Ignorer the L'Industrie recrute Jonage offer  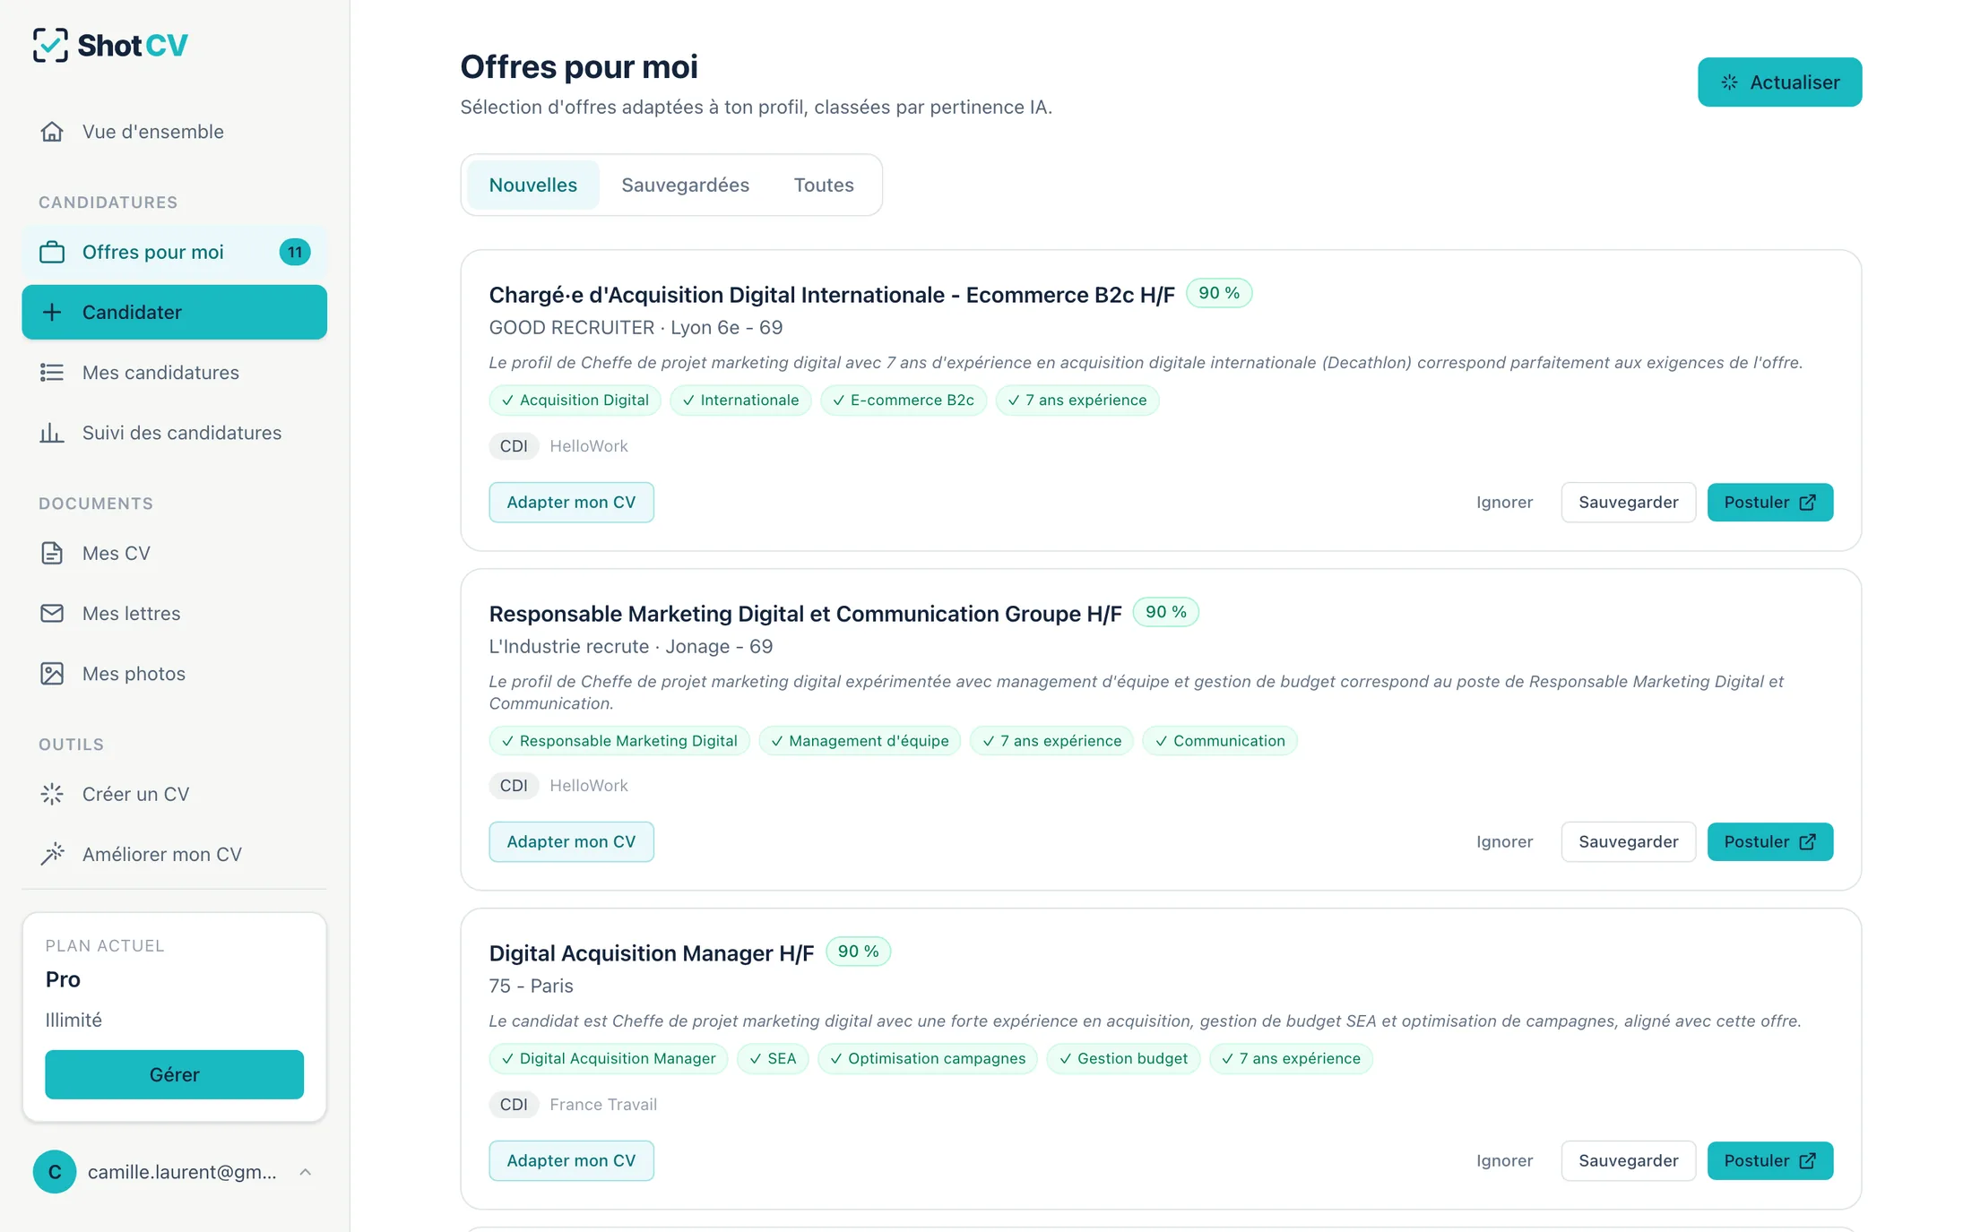tap(1504, 841)
